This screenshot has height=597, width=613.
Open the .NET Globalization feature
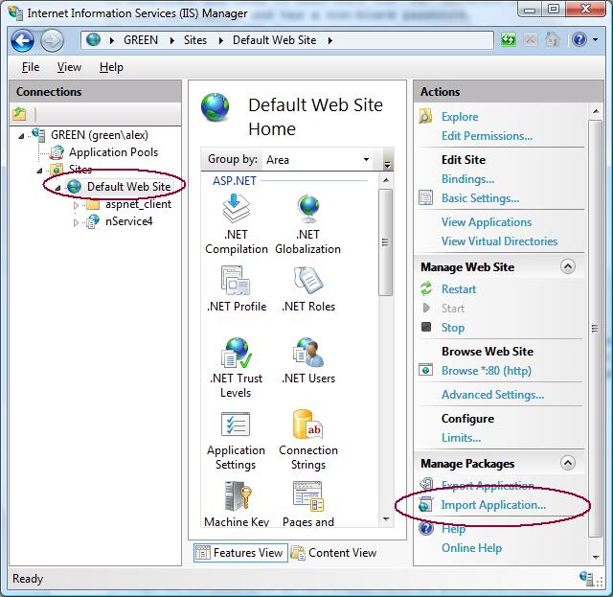307,224
